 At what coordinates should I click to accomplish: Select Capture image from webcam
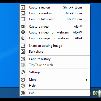pyautogui.click(x=55, y=38)
